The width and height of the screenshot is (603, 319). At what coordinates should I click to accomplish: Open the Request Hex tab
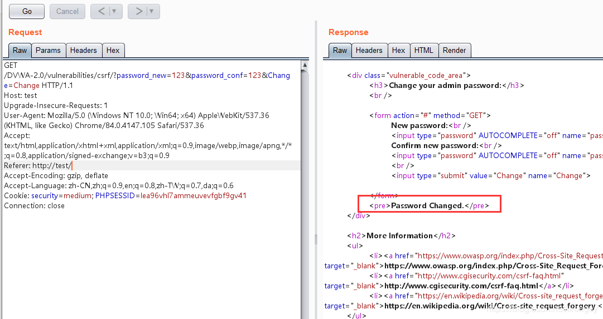point(113,50)
